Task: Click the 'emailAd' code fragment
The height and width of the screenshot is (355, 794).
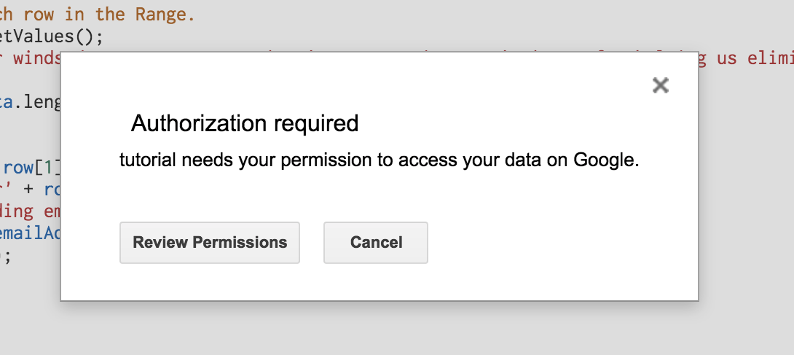Action: [29, 234]
